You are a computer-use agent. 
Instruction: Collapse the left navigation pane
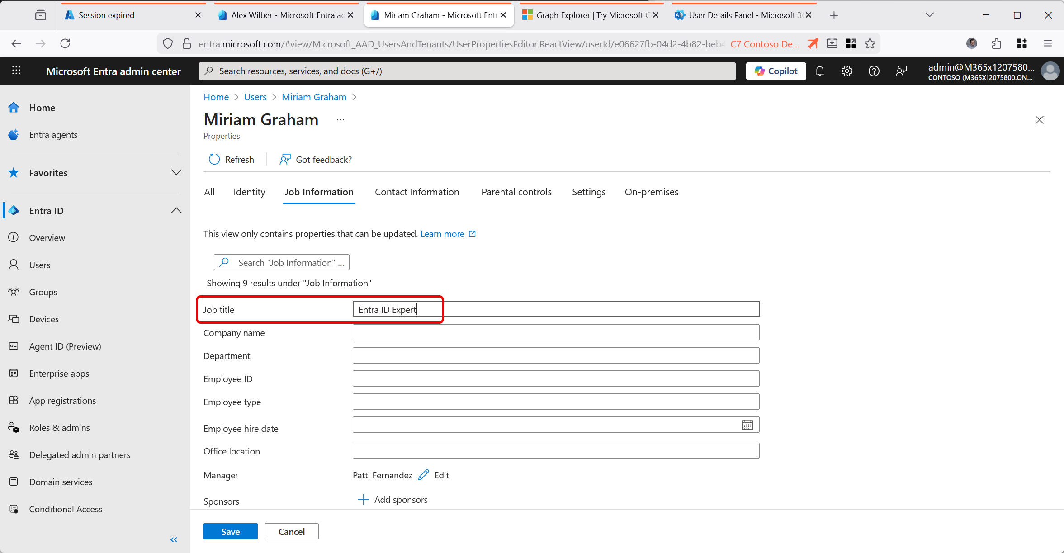(x=174, y=539)
